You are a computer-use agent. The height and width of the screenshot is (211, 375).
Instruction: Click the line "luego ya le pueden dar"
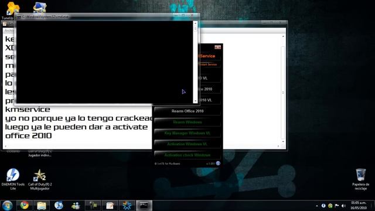(76, 127)
